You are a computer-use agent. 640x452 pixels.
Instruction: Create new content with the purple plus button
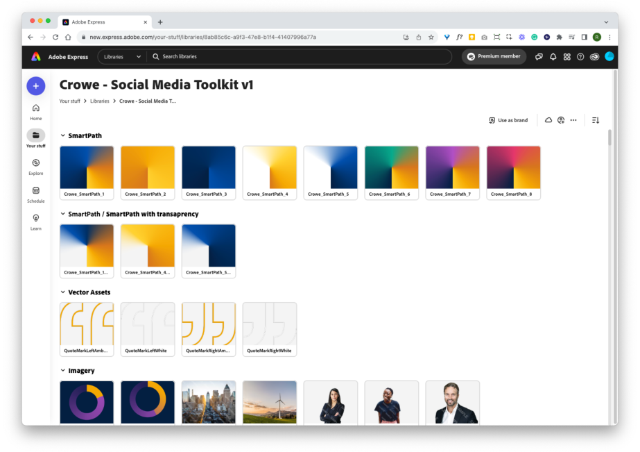tap(35, 85)
